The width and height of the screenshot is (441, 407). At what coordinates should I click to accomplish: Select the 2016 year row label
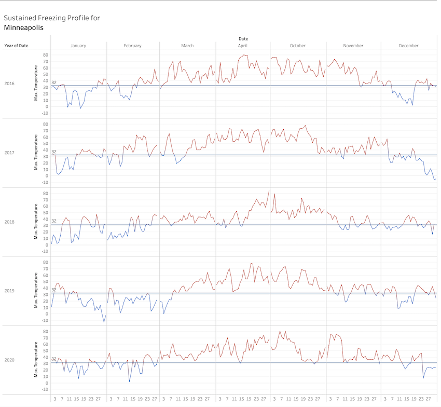point(10,84)
